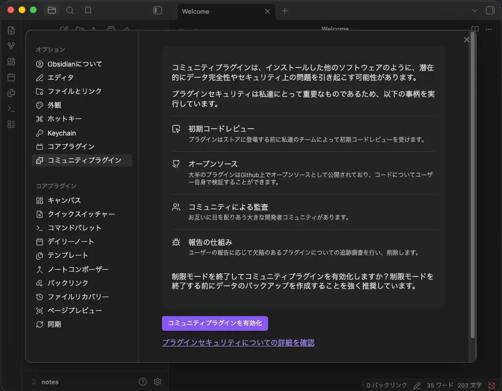502x391 pixels.
Task: Toggle reading view book icon
Action: click(475, 29)
